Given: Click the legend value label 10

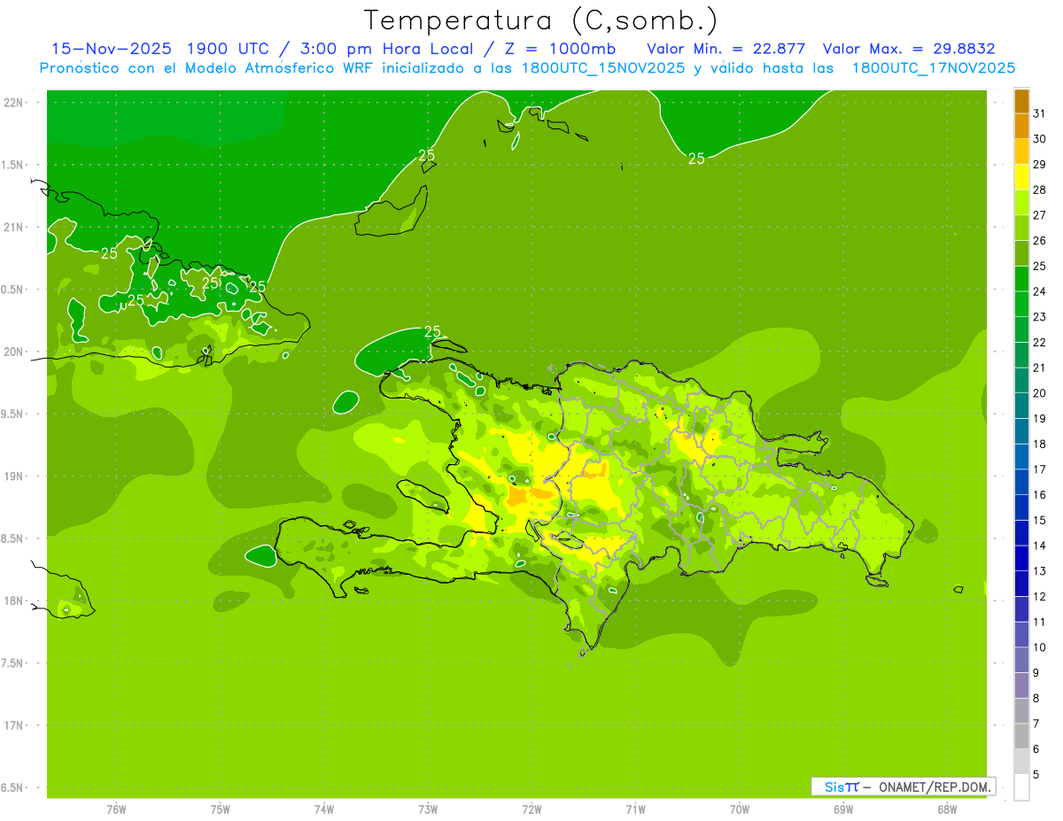Looking at the screenshot, I should pos(1040,647).
